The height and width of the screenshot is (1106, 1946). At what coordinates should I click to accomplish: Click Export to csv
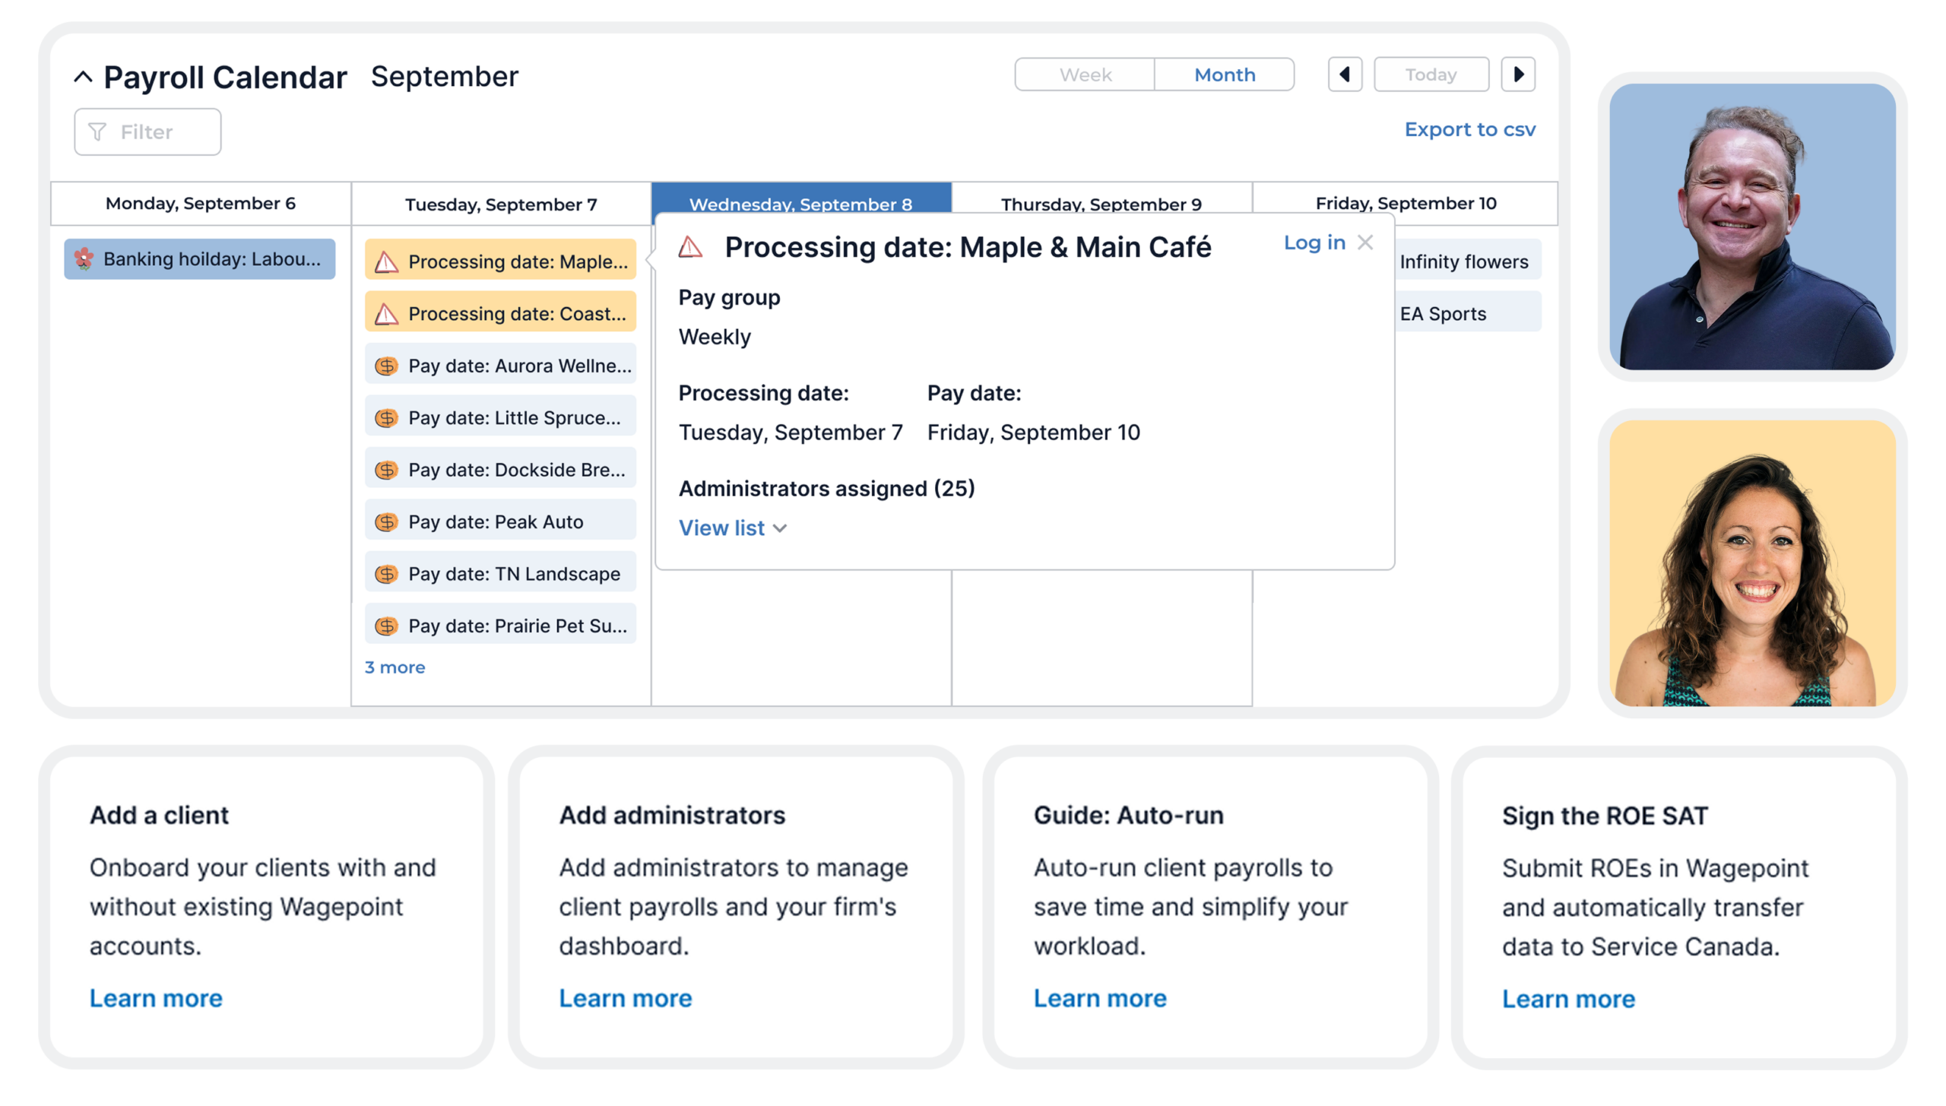tap(1469, 129)
